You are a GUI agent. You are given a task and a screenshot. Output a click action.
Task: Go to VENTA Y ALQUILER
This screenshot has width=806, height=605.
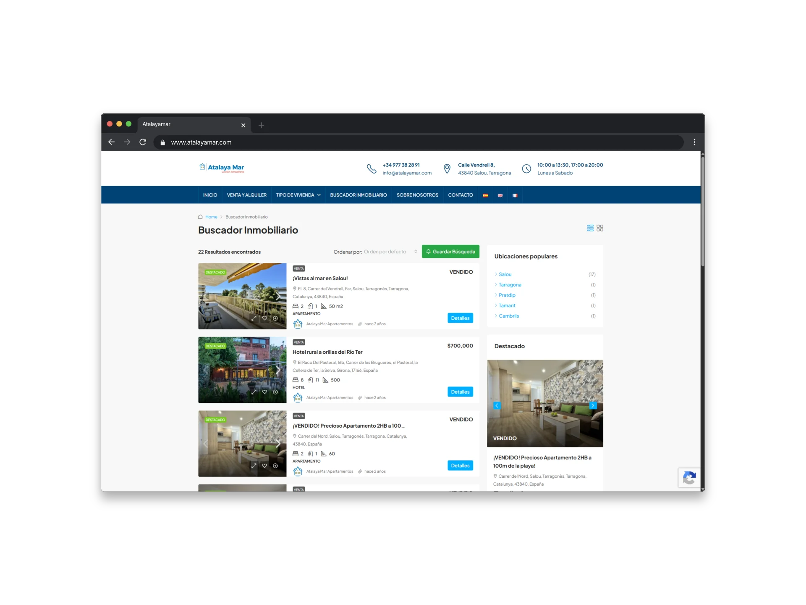247,195
